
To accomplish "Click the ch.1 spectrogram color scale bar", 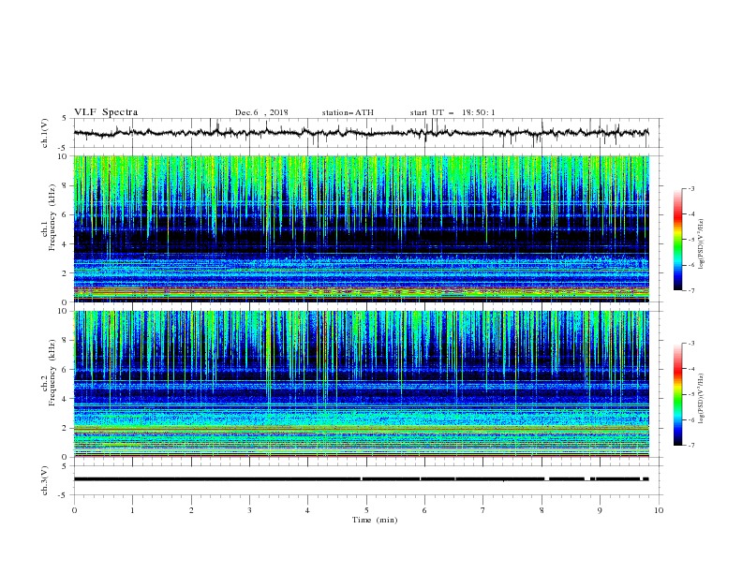I will coord(677,240).
